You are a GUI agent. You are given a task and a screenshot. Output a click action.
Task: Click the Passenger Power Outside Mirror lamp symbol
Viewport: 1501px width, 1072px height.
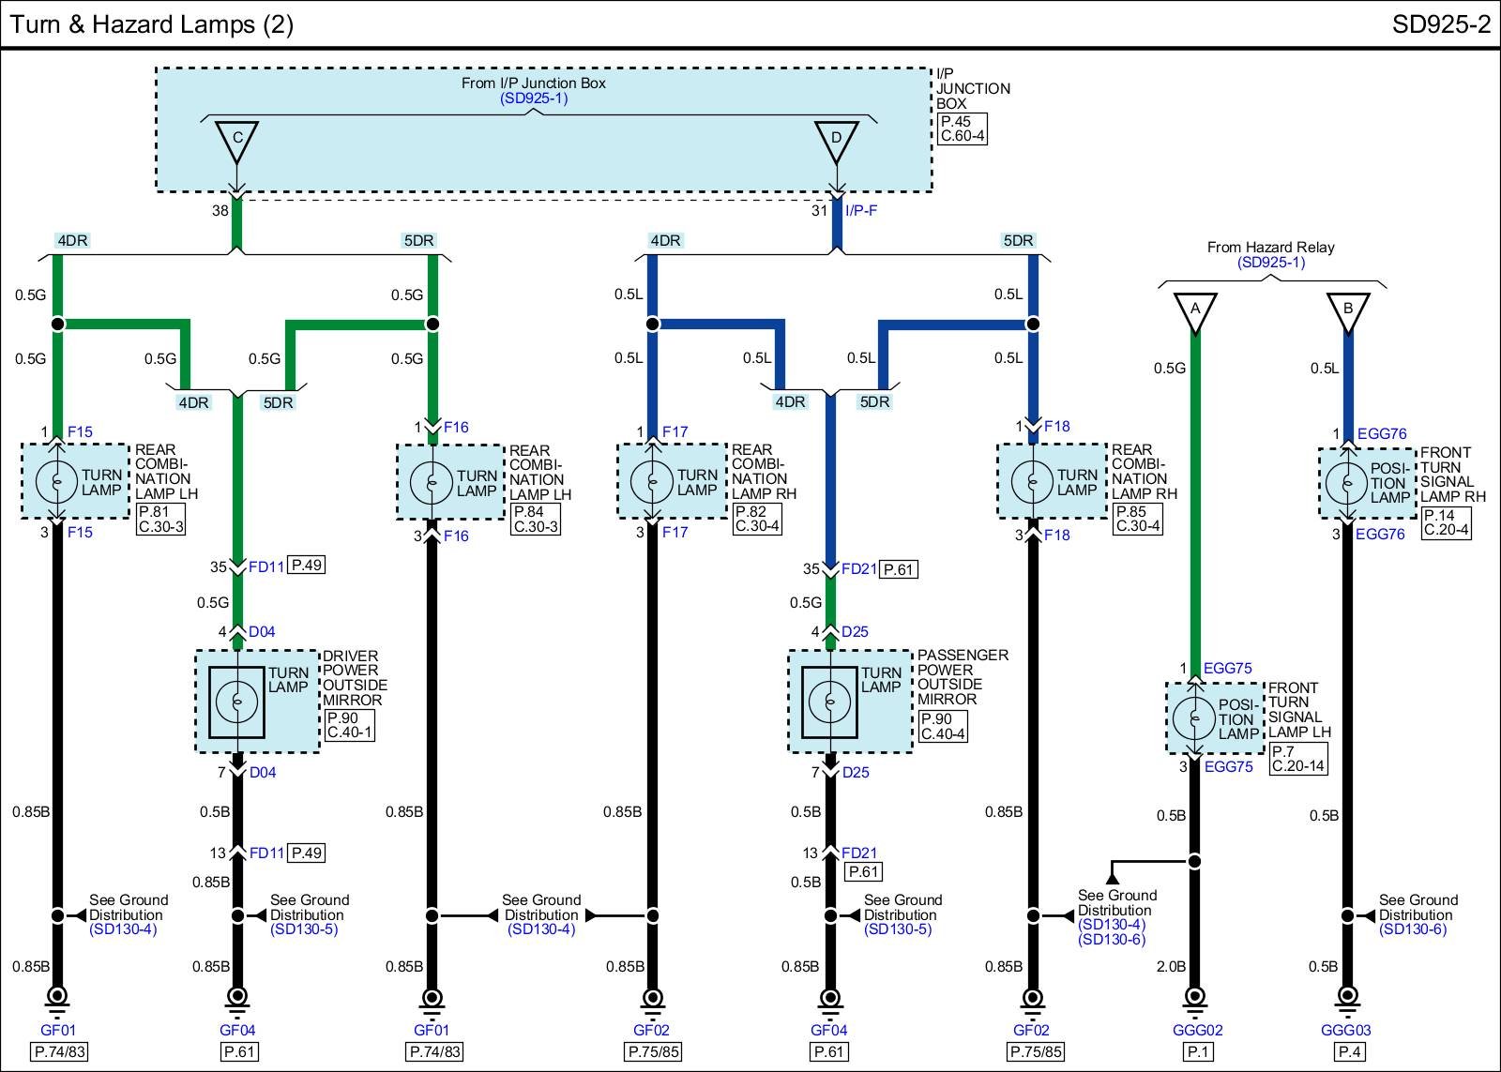pos(829,702)
